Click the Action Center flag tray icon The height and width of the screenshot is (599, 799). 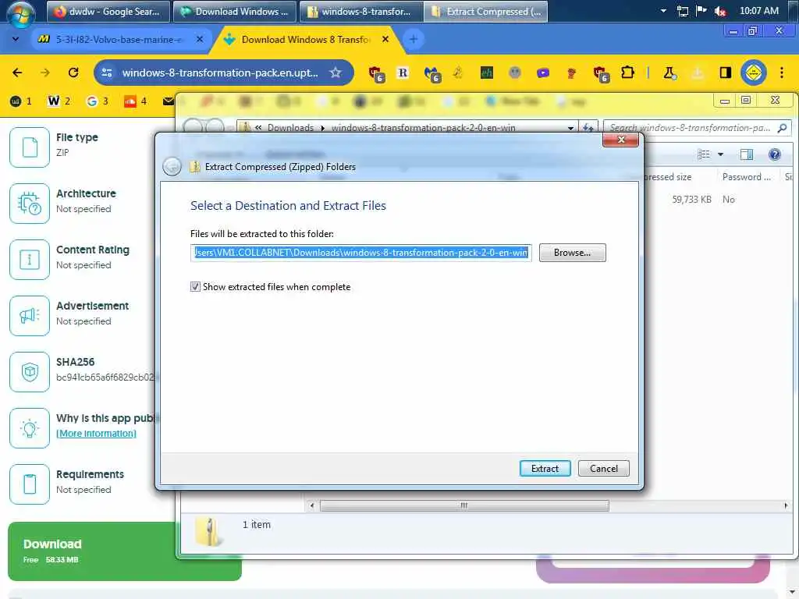701,11
